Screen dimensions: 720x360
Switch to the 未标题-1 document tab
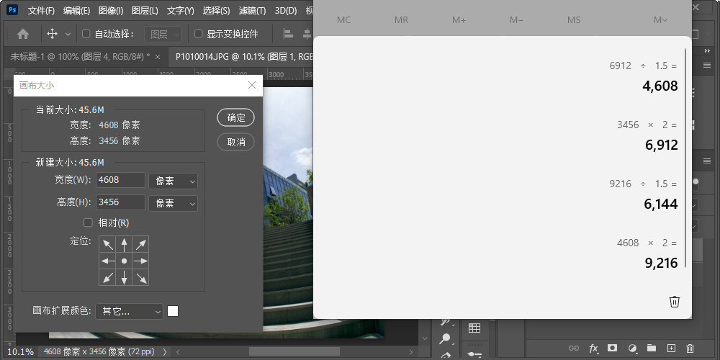click(x=80, y=56)
